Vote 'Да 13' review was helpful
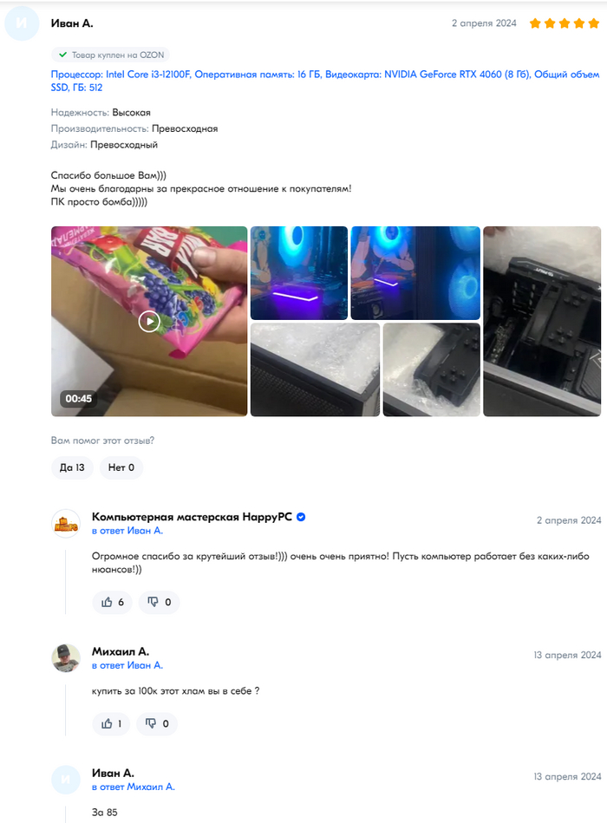 tap(72, 467)
